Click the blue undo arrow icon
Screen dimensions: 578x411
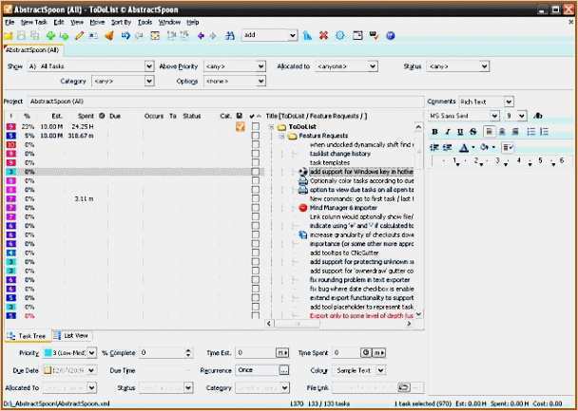coord(125,35)
